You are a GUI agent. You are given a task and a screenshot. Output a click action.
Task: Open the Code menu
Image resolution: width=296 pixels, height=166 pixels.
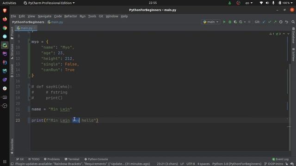58,17
